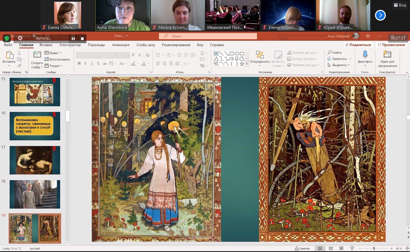Toggle italic formatting (К)
Image resolution: width=410 pixels, height=252 pixels.
(x=85, y=64)
